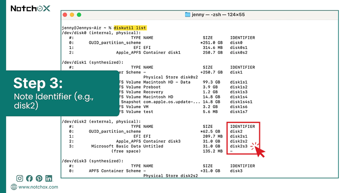Click identifier 'disk1s2'
The height and width of the screenshot is (193, 344).
tap(239, 87)
